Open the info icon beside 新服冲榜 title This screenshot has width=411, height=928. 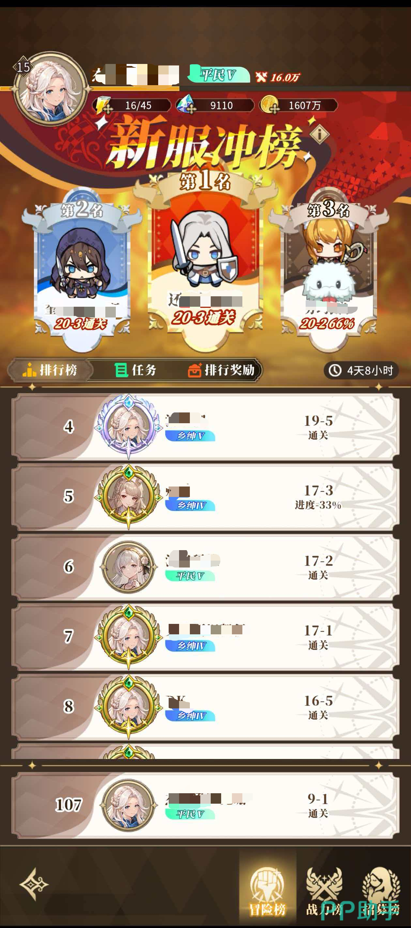coord(319,134)
